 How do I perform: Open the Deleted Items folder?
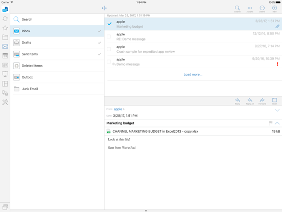click(x=57, y=66)
